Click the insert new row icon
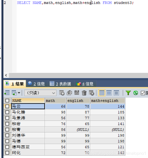Image resolution: width=148 pixels, height=158 pixels. (62, 93)
